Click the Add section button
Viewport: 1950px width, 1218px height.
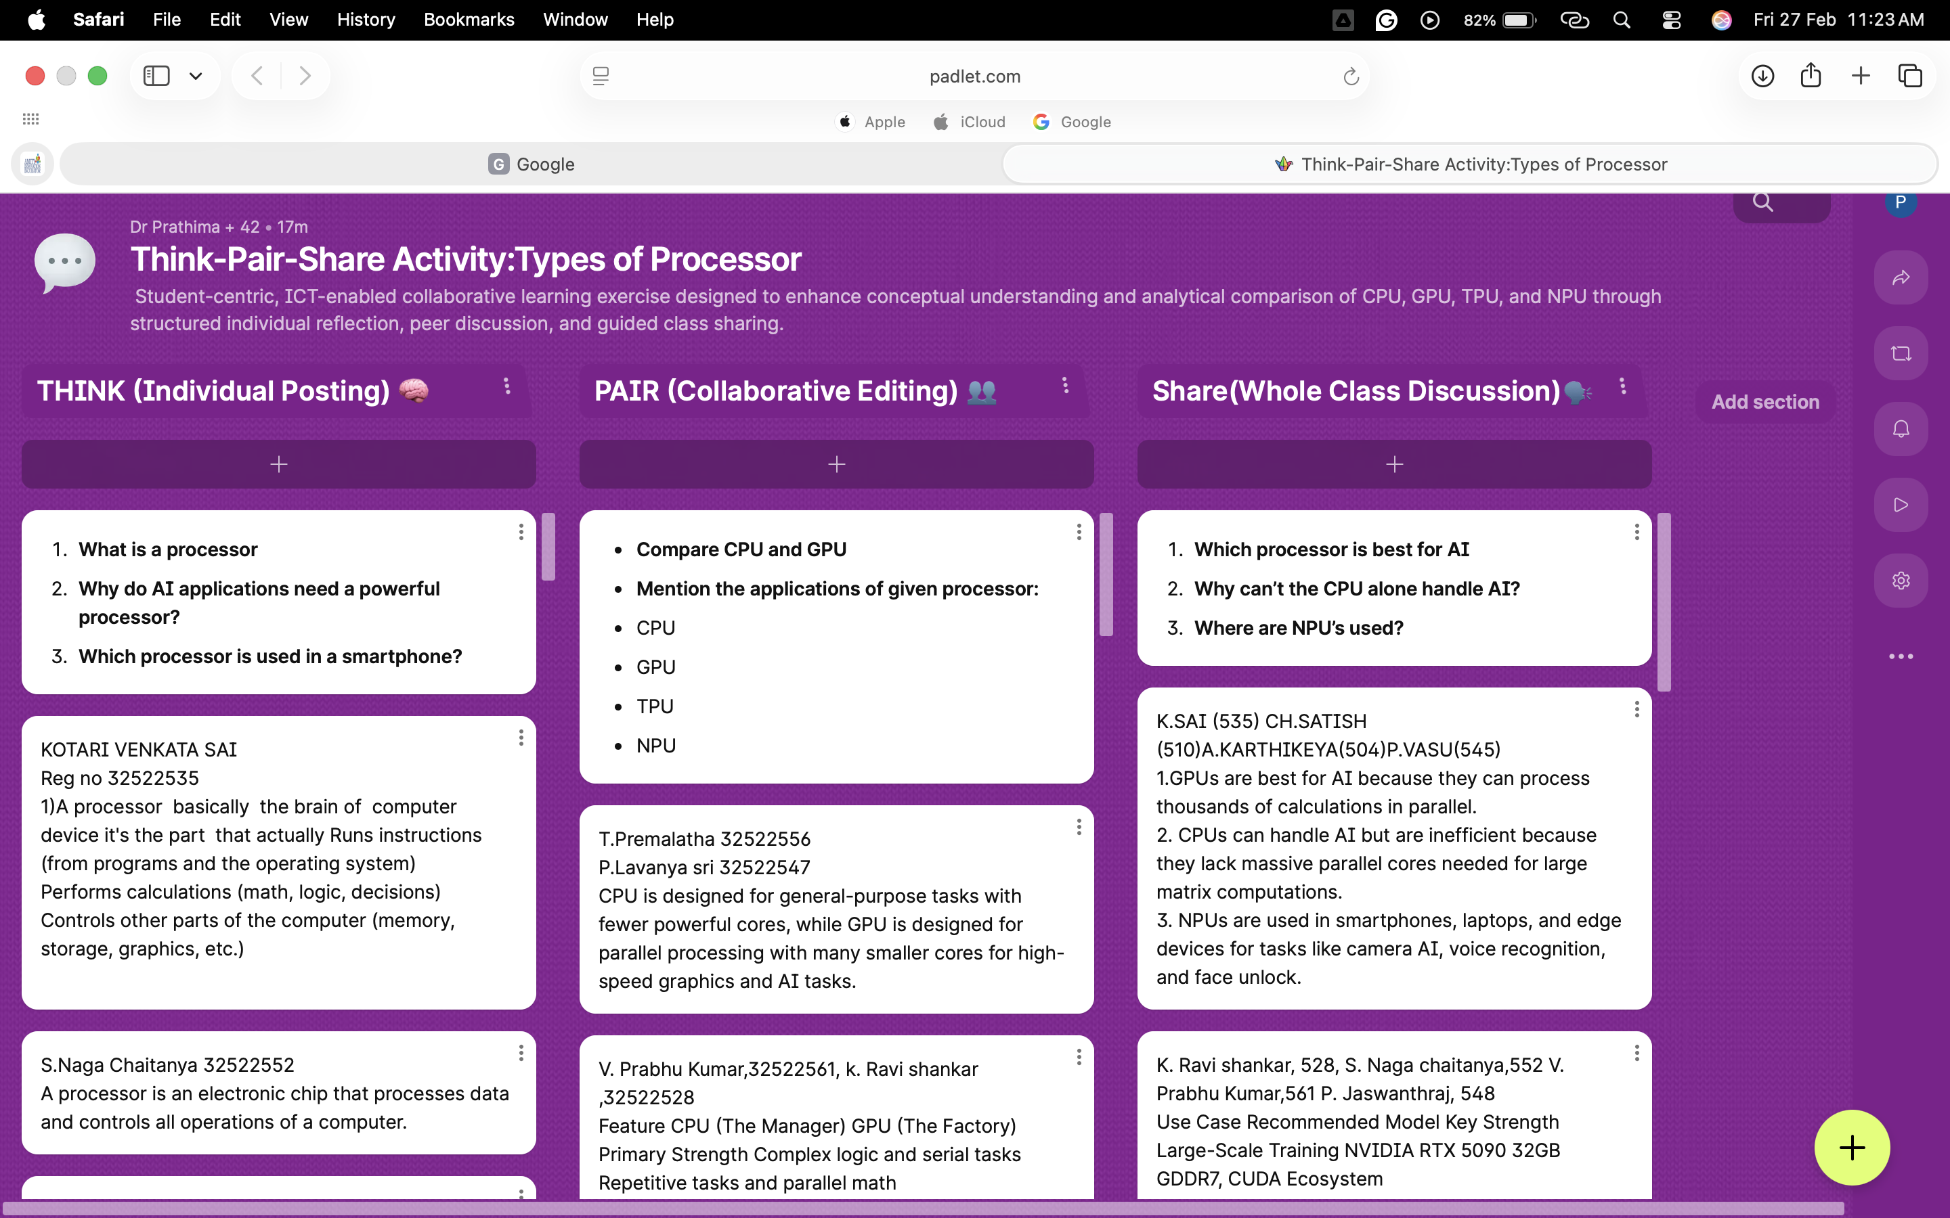(1764, 402)
